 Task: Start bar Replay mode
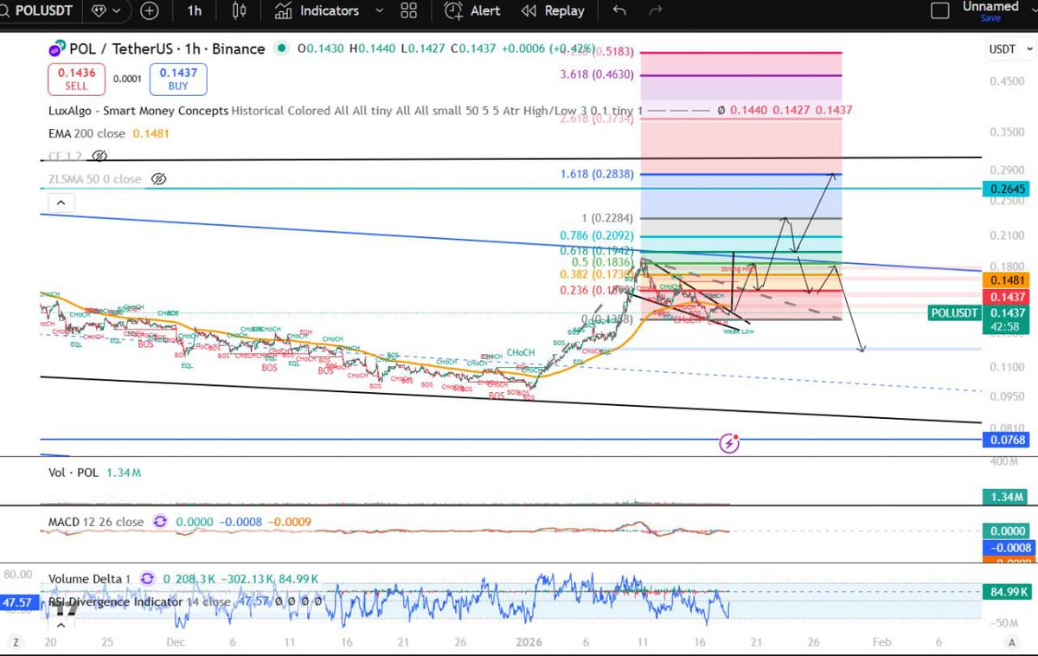554,10
